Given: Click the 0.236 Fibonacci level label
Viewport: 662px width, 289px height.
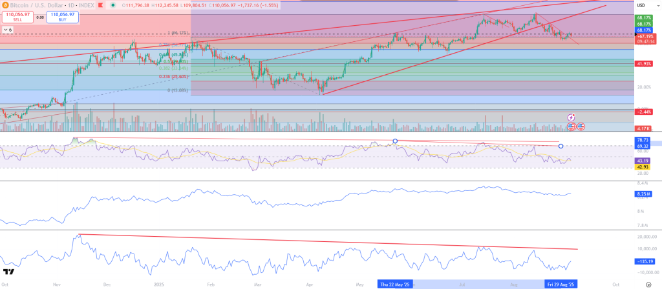Looking at the screenshot, I should click(x=173, y=77).
